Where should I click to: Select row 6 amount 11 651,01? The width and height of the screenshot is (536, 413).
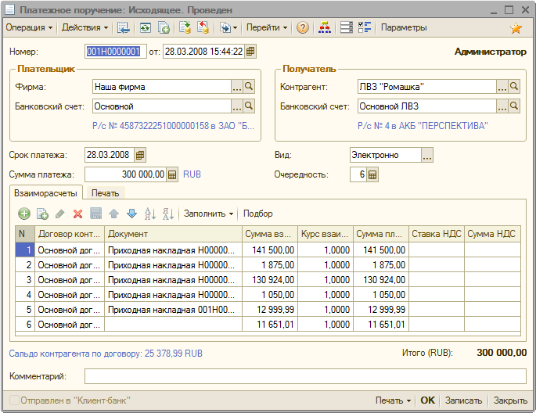270,324
